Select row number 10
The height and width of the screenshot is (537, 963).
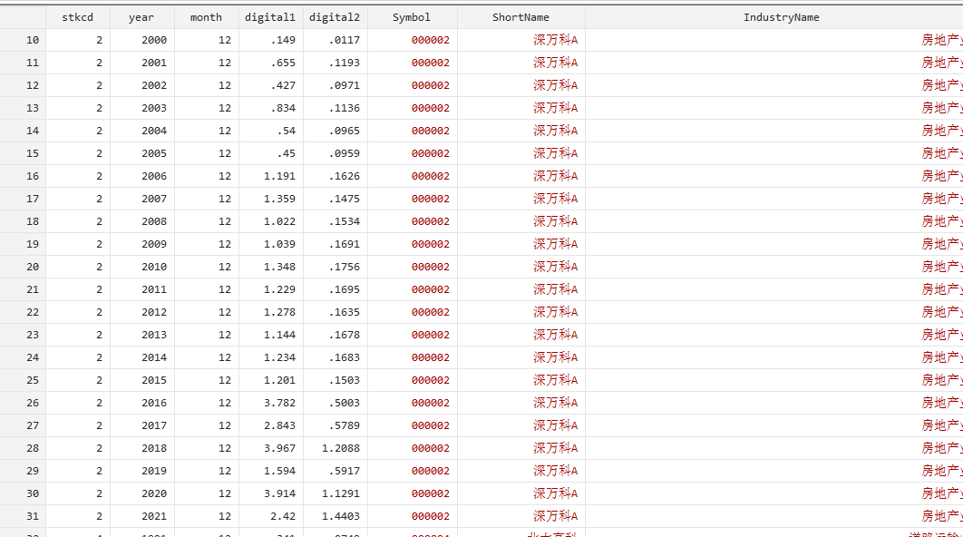coord(23,40)
